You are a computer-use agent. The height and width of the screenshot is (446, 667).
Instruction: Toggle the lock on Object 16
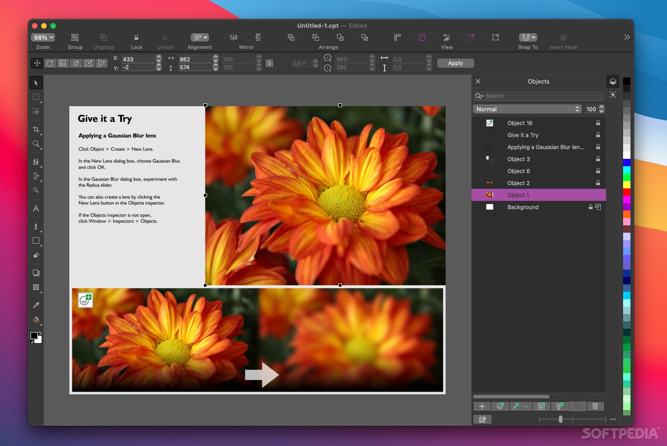coord(598,123)
